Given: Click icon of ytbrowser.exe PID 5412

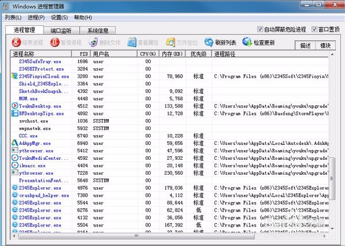Looking at the screenshot, I should point(15,151).
